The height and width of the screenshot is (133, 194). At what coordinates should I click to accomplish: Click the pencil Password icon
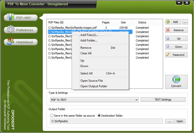click(x=168, y=55)
